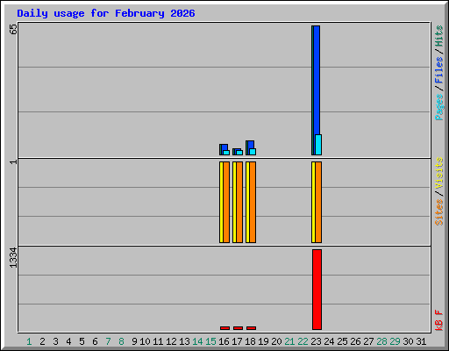The image size is (449, 351).
Task: Click the "Sites" legend label
Action: [x=438, y=212]
